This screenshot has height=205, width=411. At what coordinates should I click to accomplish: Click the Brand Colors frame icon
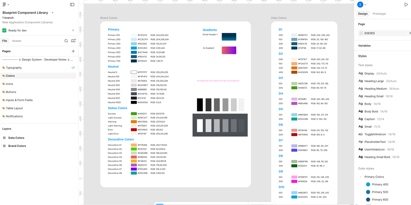click(x=4, y=146)
